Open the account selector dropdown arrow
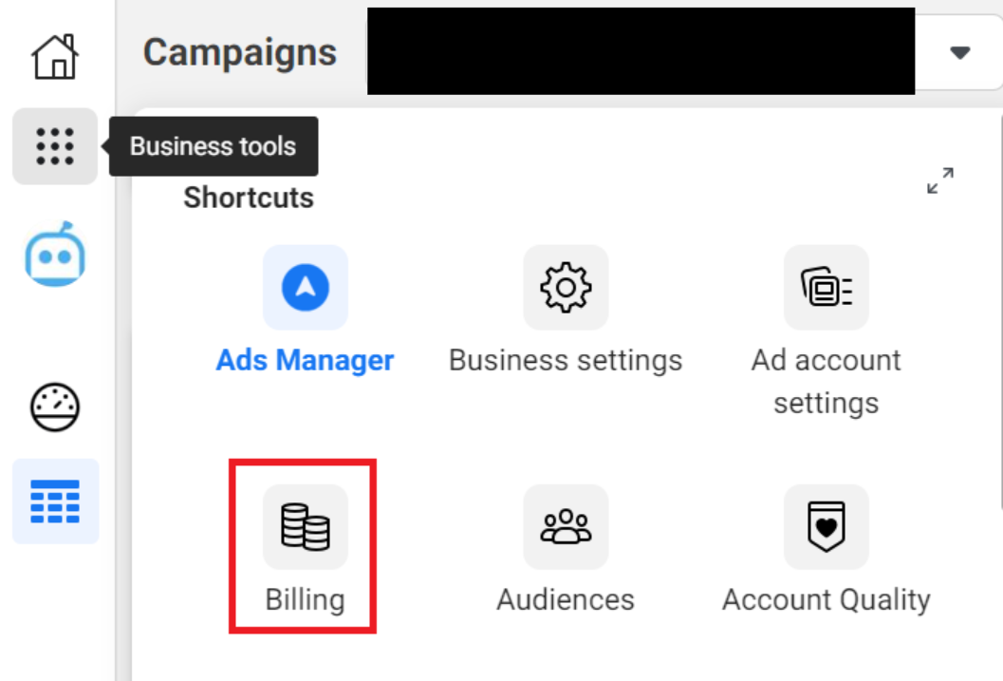 click(960, 52)
